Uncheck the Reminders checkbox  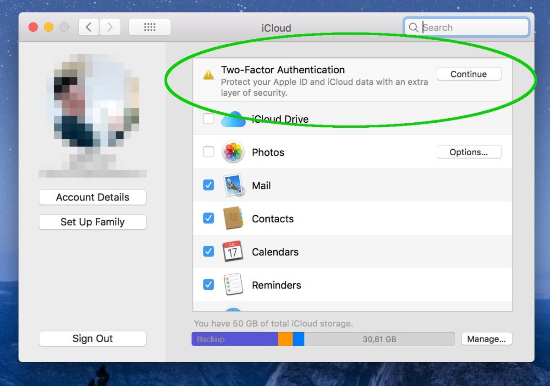click(x=209, y=285)
